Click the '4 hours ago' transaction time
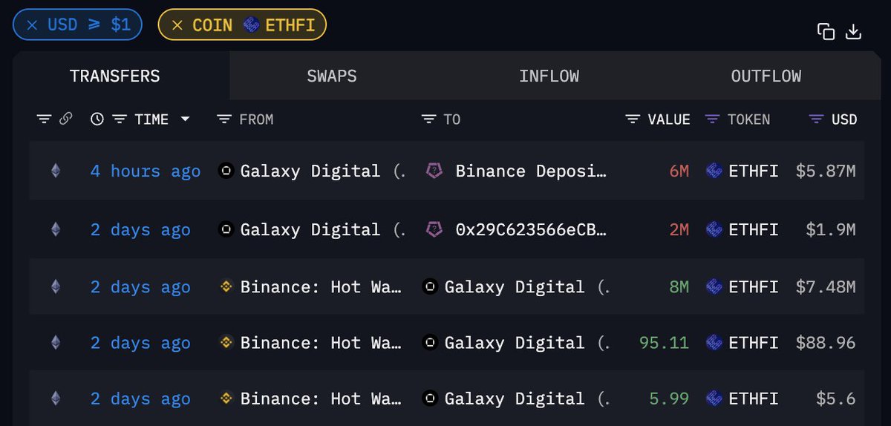 coord(146,171)
